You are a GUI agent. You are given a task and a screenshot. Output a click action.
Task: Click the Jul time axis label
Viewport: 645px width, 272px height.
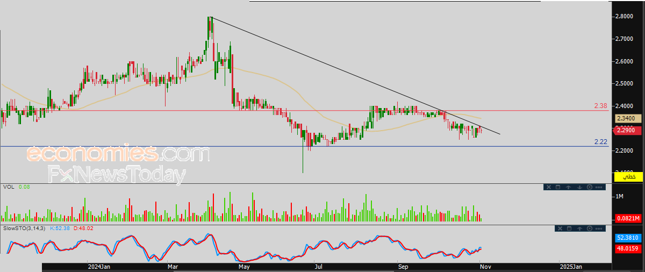318,267
